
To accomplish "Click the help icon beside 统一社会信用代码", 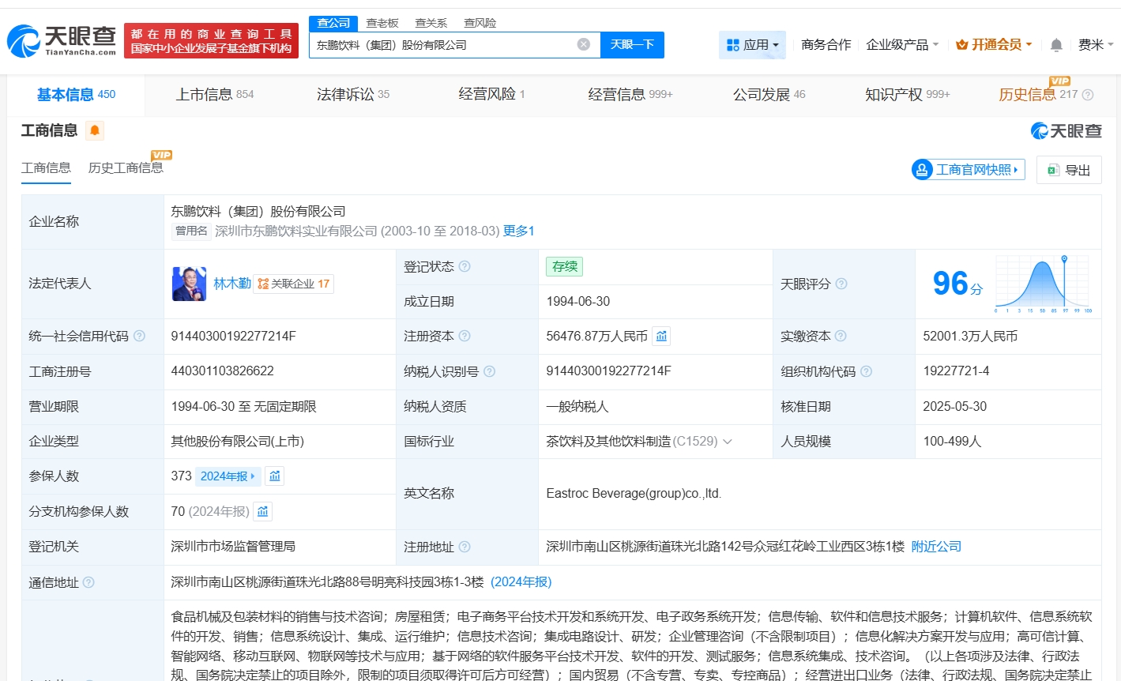I will click(x=139, y=336).
